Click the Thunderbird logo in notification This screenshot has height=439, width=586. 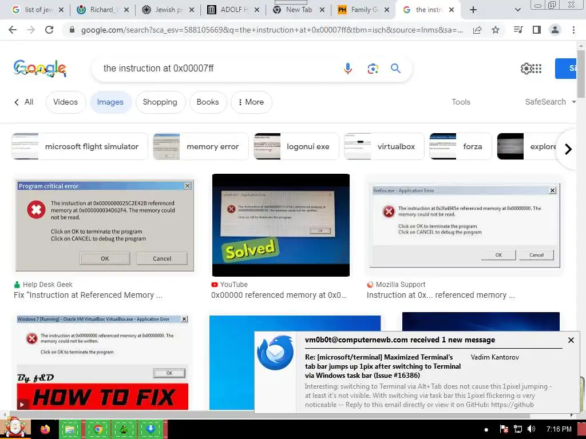tap(275, 352)
